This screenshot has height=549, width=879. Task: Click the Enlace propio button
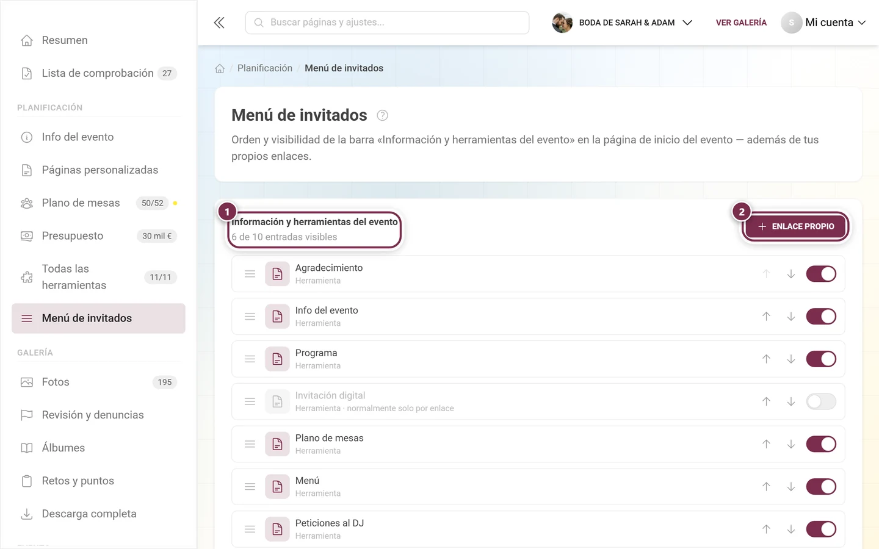[796, 226]
